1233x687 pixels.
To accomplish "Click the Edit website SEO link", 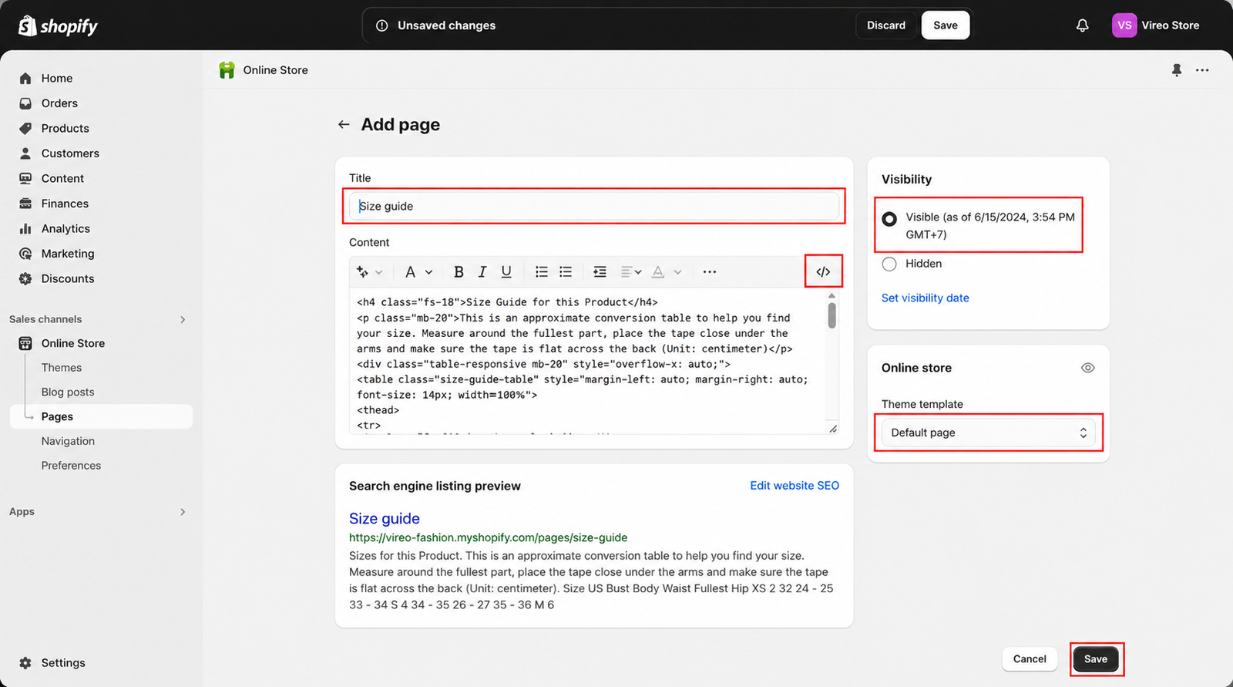I will tap(795, 486).
